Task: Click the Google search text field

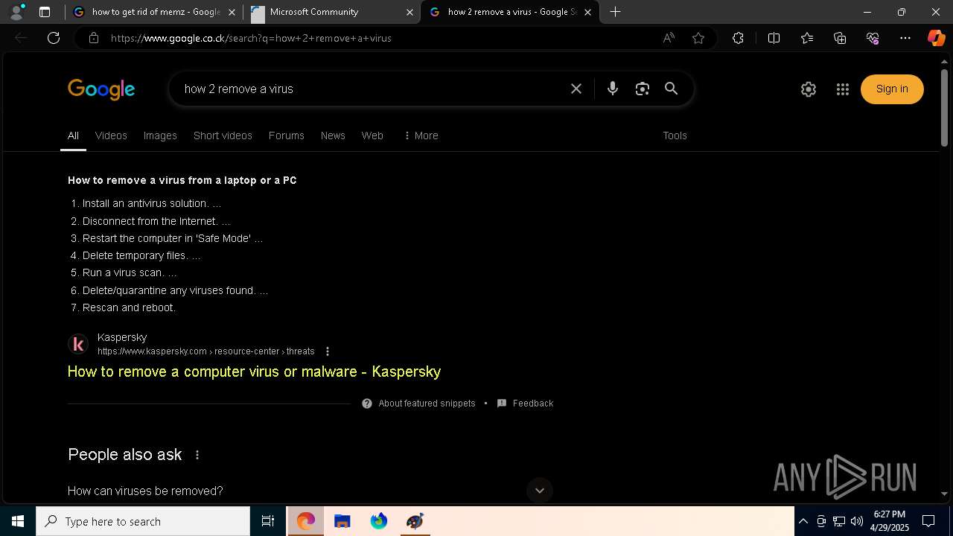Action: (372, 89)
